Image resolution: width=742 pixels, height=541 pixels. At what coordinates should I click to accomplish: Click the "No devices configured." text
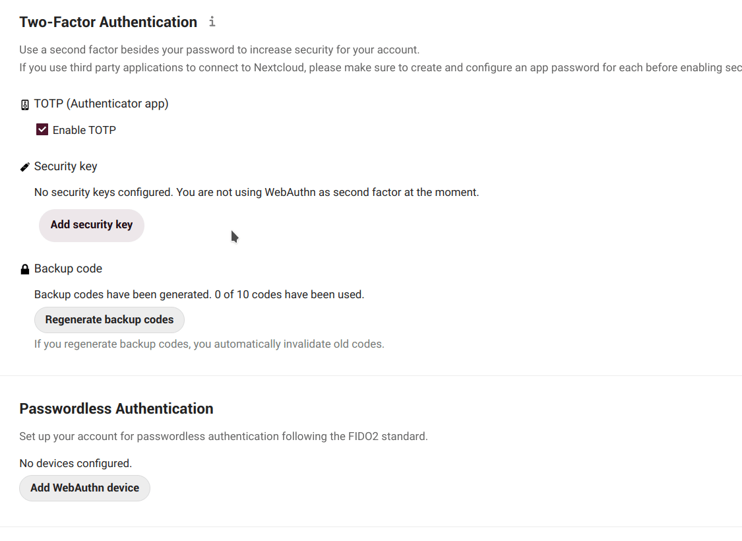[x=76, y=463]
